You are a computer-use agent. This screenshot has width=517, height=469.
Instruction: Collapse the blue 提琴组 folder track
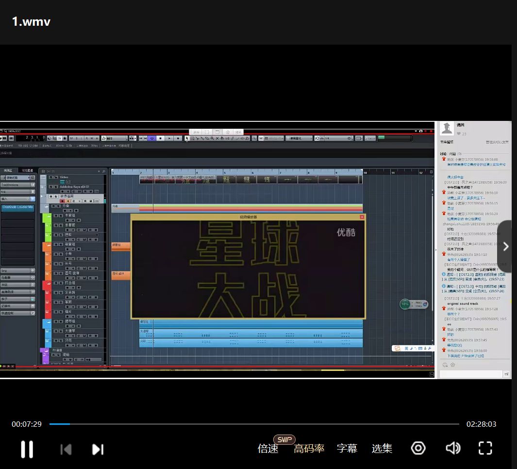click(49, 321)
